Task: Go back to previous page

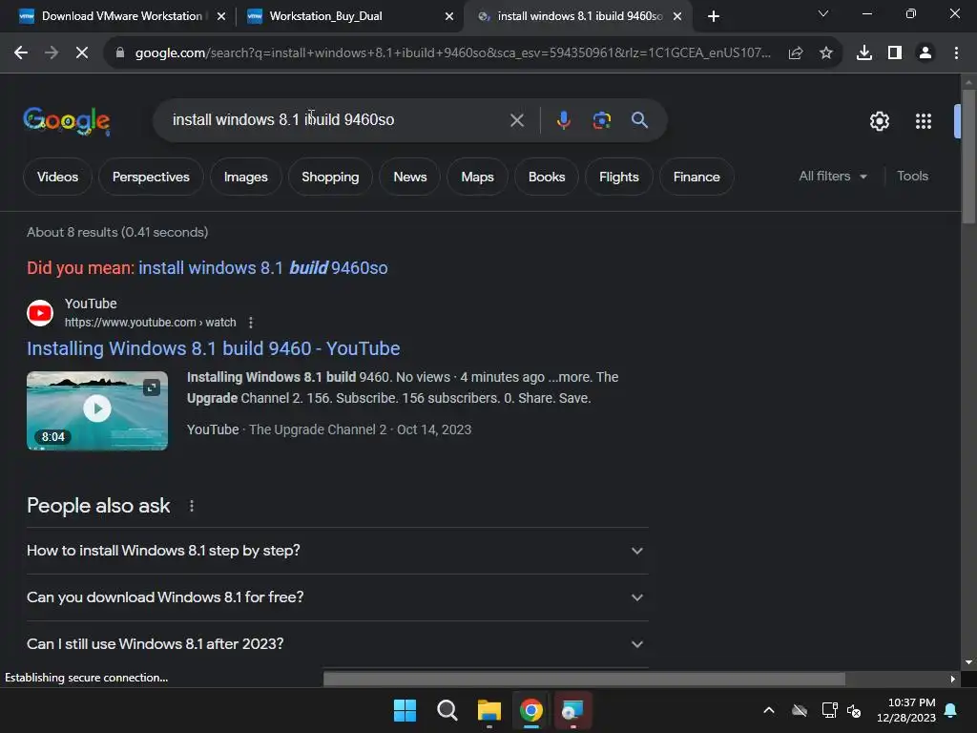Action: (x=21, y=53)
